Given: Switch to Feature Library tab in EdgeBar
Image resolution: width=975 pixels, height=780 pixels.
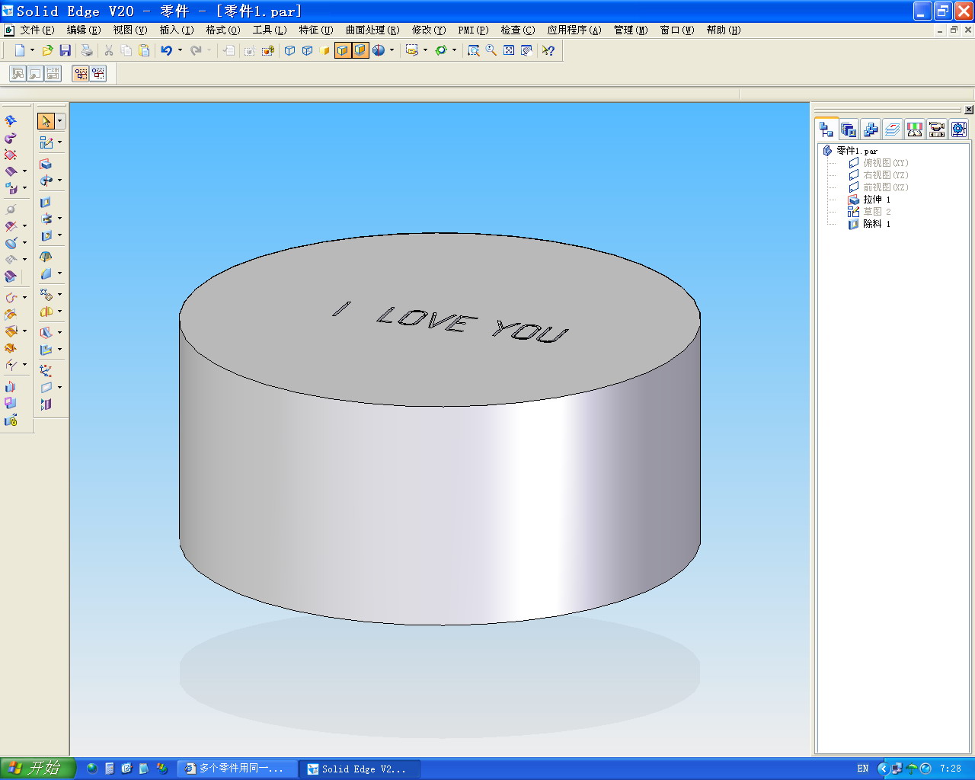Looking at the screenshot, I should point(848,129).
